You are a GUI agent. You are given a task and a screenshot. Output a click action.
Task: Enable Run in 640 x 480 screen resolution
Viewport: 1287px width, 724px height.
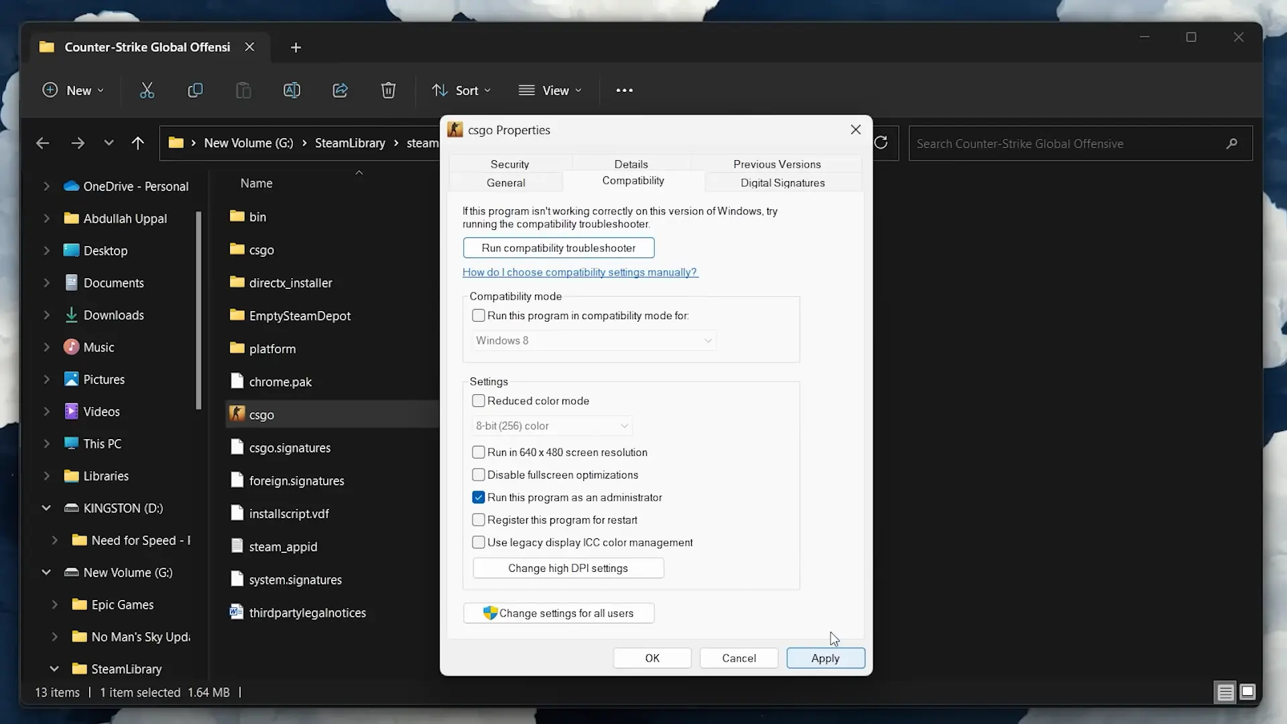478,452
